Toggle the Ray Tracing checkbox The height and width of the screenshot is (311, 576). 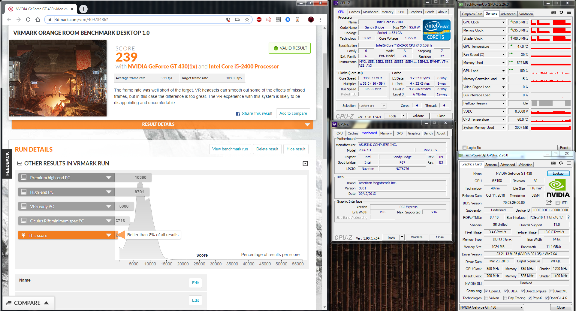tap(505, 298)
